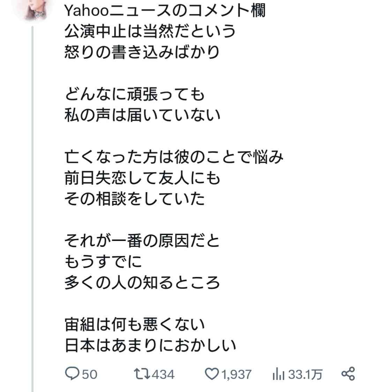Open the reply speech bubble icon
Screen dimensions: 376x392
(x=72, y=374)
